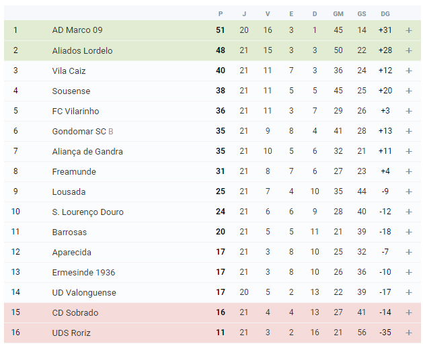Expand plus icon on Aliados Lordelo row
The height and width of the screenshot is (348, 423).
pos(409,50)
